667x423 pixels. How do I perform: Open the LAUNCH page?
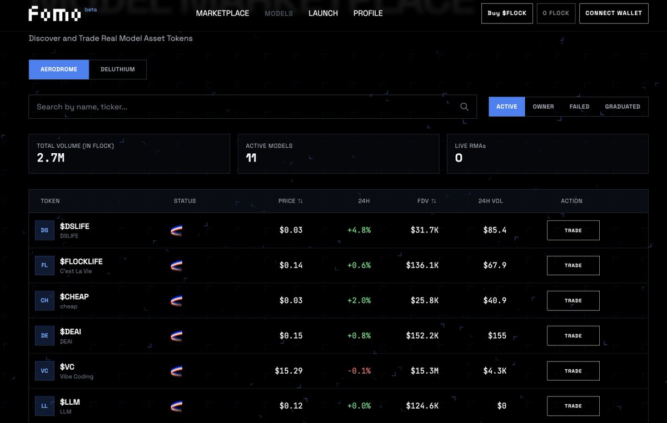pyautogui.click(x=323, y=13)
